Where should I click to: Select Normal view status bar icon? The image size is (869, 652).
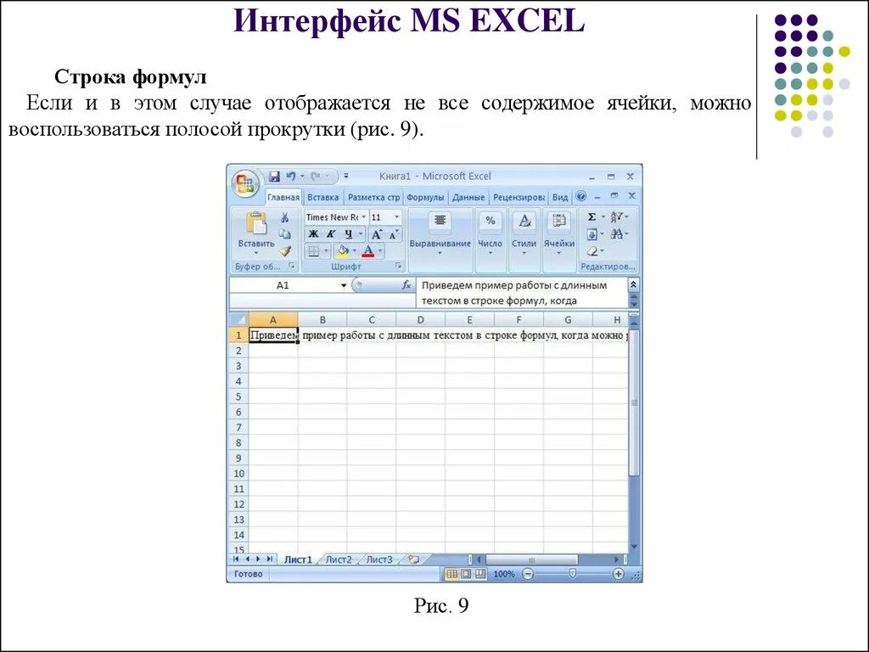pos(451,575)
